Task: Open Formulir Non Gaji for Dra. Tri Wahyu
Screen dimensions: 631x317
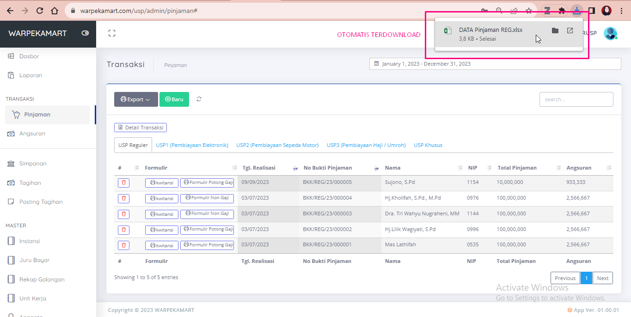Action: coord(207,214)
